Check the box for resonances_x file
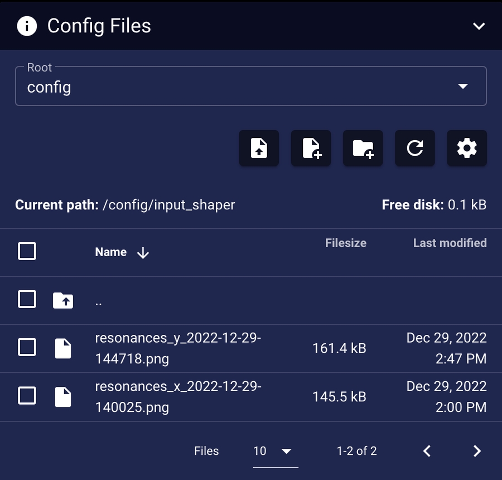The image size is (502, 480). tap(27, 396)
